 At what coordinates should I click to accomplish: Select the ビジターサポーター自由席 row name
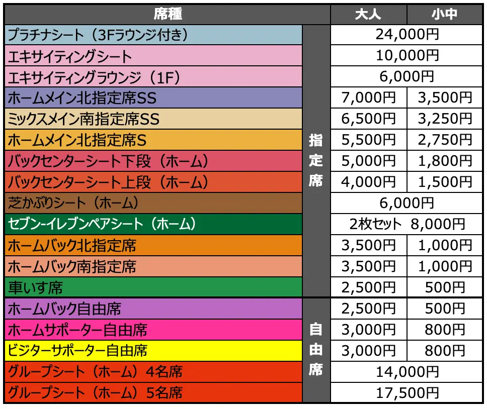coord(153,351)
